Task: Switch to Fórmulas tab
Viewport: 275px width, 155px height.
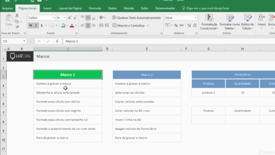Action: point(95,8)
